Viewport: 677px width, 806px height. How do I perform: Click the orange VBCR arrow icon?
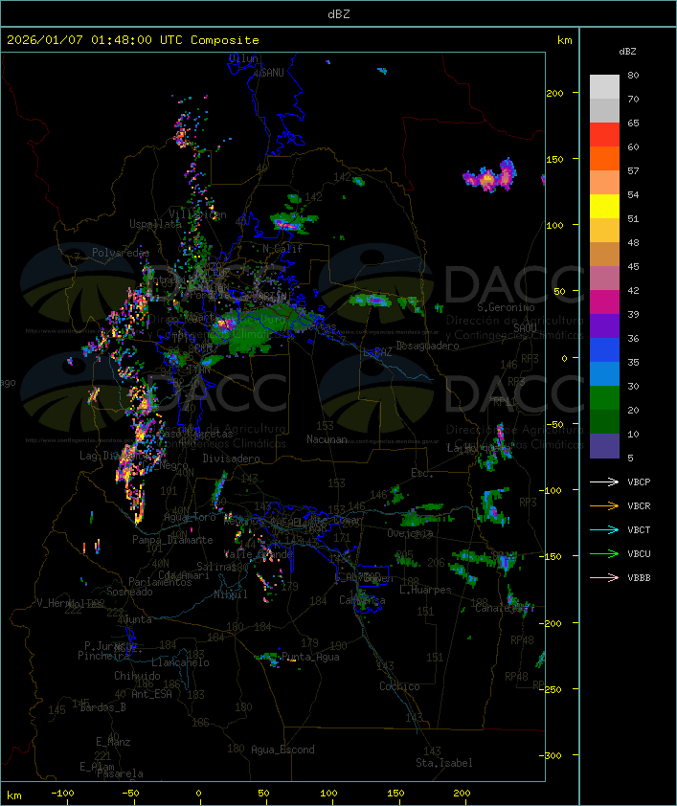click(604, 505)
